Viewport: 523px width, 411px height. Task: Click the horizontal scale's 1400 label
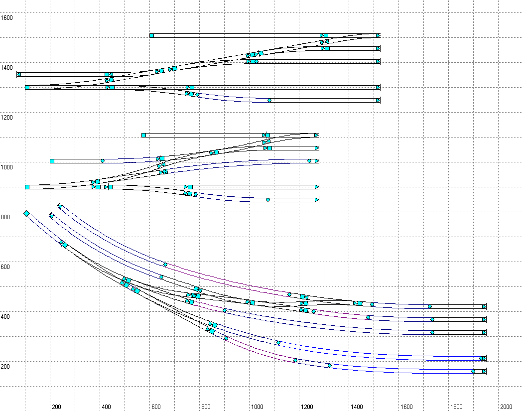coord(357,407)
